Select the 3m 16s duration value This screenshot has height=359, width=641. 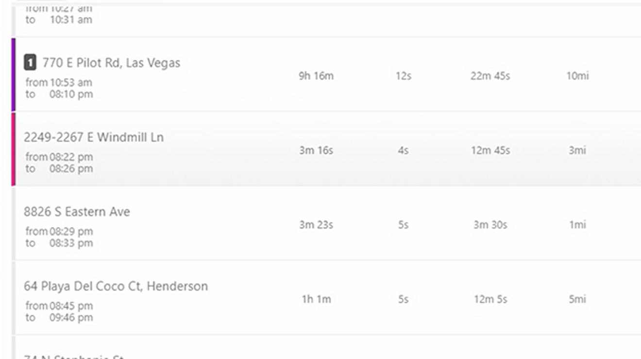[316, 150]
